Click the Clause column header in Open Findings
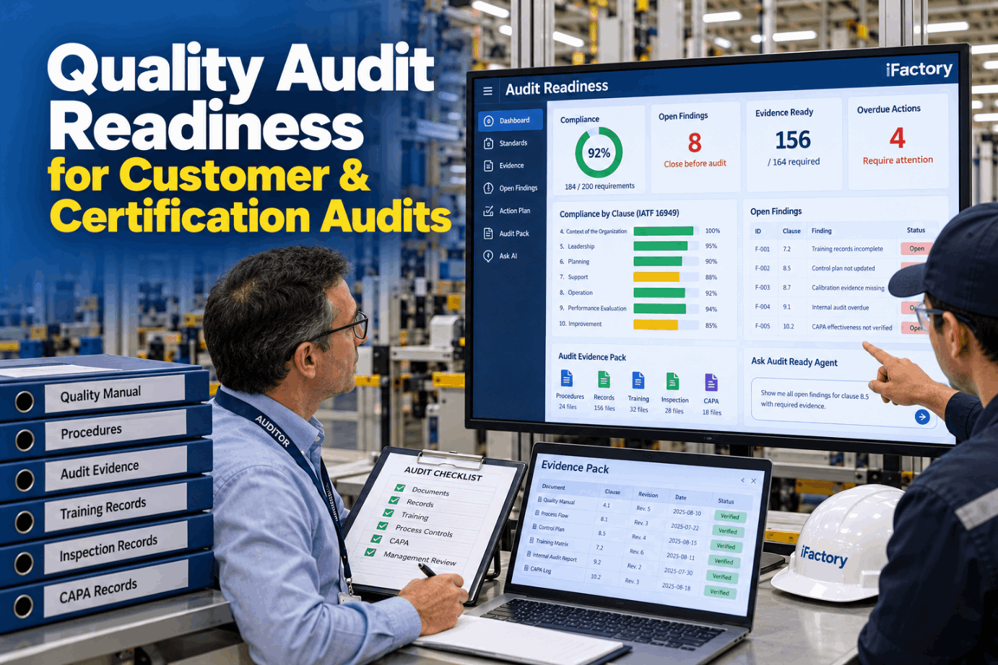The image size is (998, 665). [x=791, y=232]
